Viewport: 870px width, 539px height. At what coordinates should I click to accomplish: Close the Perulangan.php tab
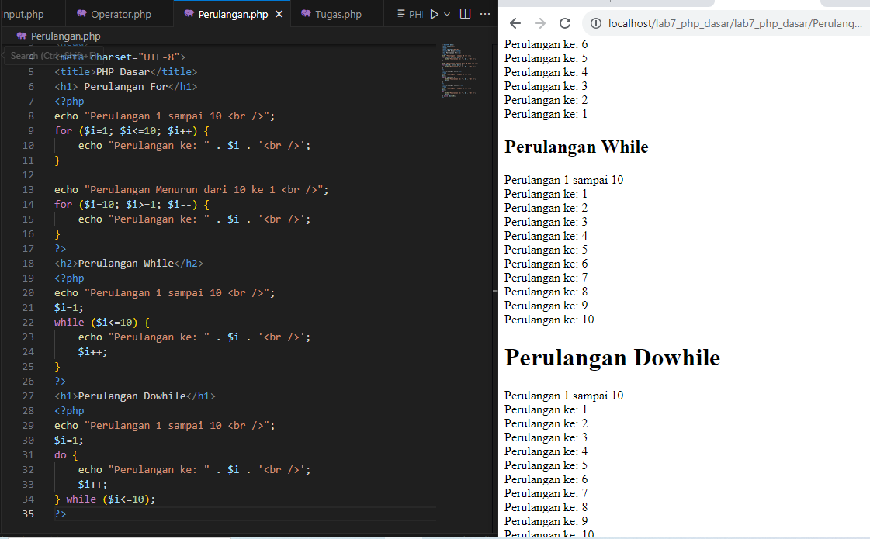[279, 13]
